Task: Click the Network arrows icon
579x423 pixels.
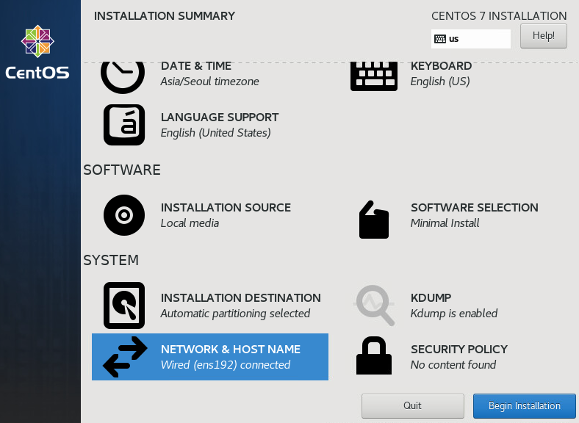Action: [x=125, y=357]
